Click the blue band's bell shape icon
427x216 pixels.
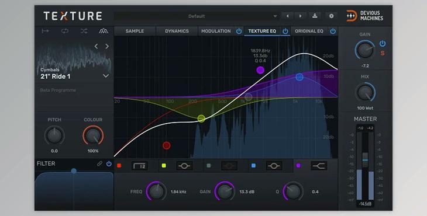(x=274, y=166)
